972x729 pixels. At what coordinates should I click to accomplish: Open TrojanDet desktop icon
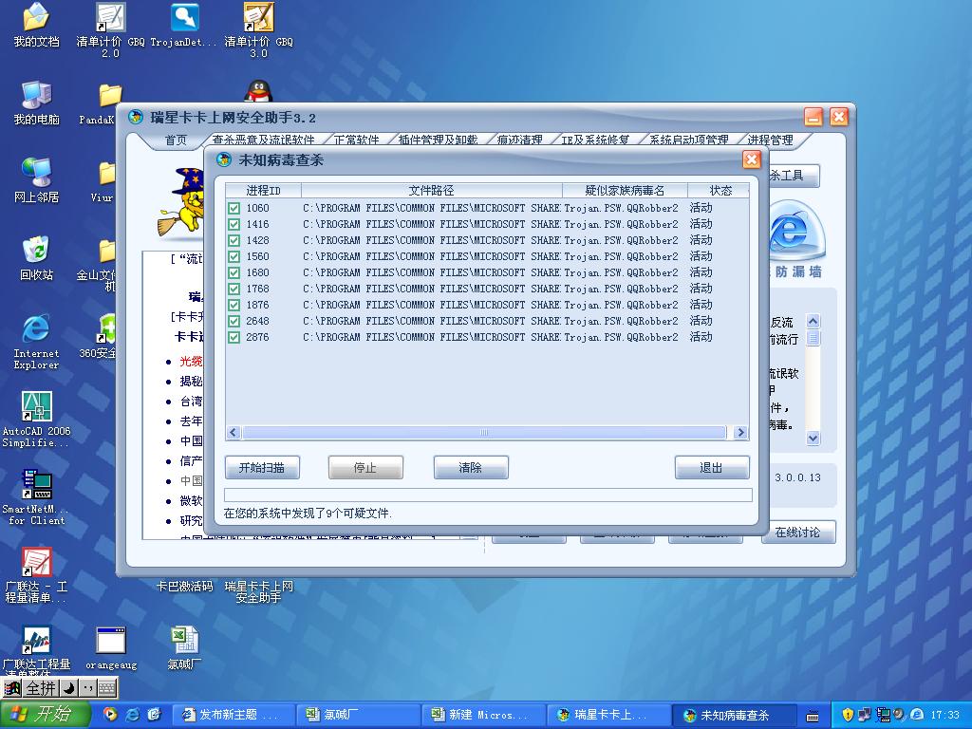(184, 25)
